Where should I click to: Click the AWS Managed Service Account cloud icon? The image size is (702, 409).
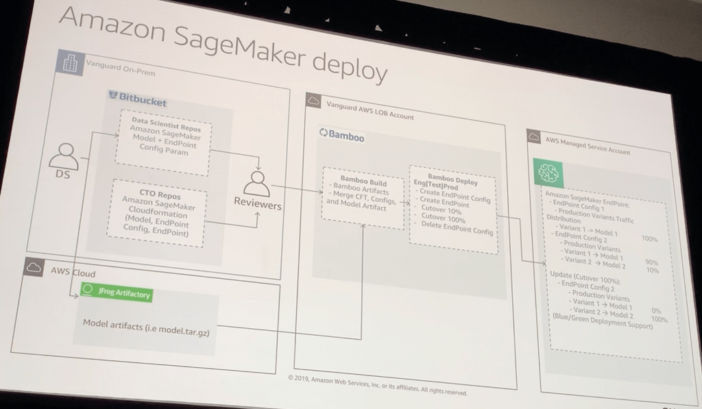(x=533, y=136)
